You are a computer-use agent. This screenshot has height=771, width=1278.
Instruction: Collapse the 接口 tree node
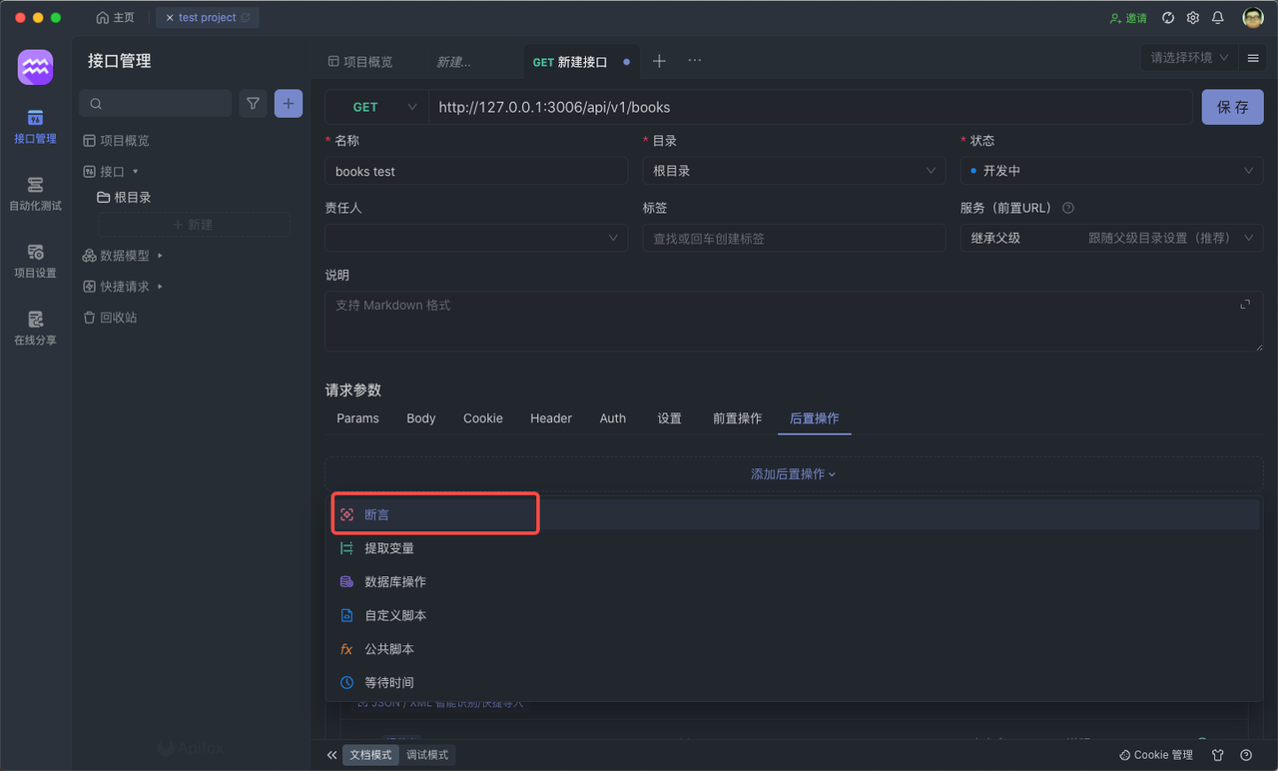tap(136, 172)
